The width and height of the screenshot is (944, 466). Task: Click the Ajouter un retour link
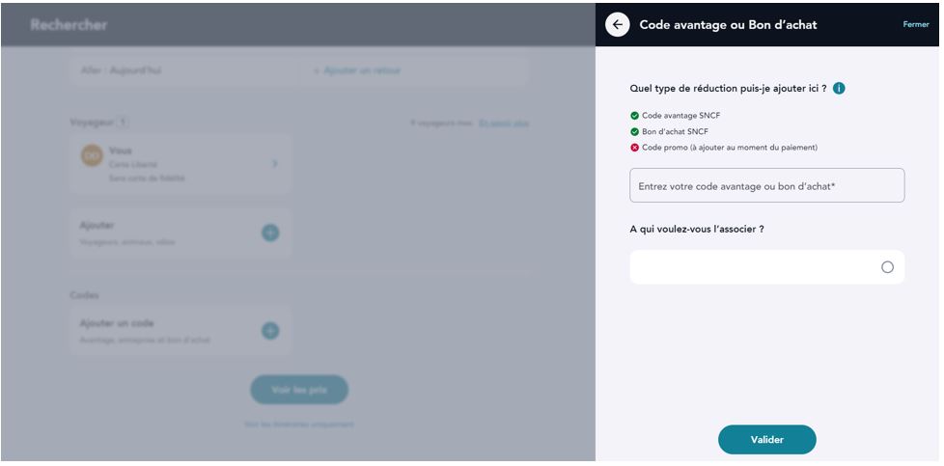(x=357, y=70)
